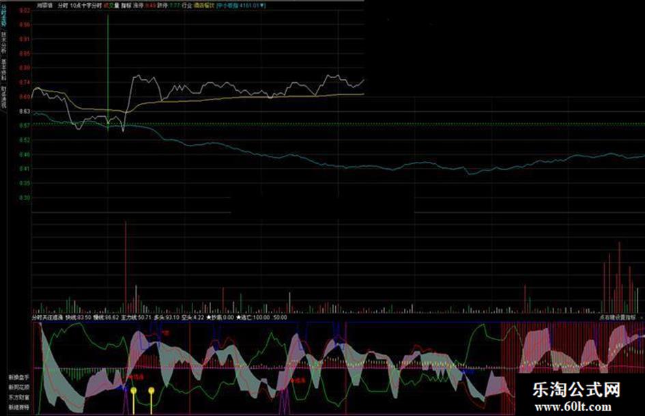Switch to the 技术分析 vertical tab
This screenshot has height=416, width=645.
3,42
